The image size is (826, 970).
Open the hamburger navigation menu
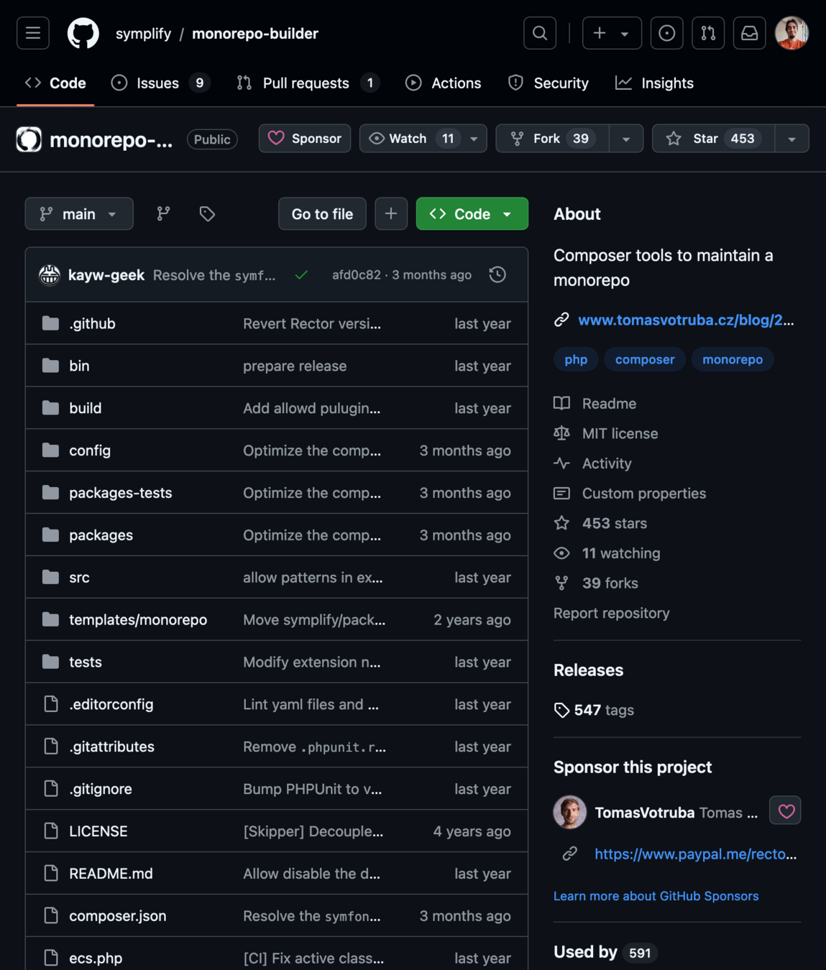coord(33,33)
